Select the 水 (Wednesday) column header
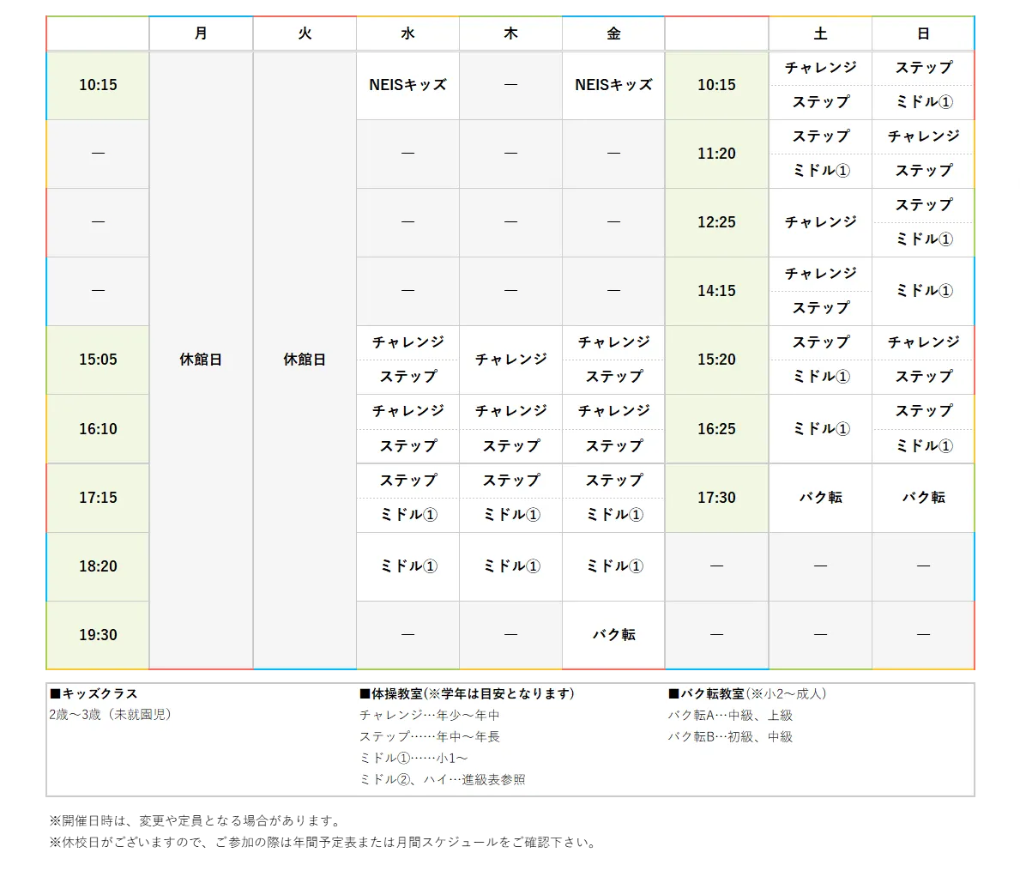 [407, 33]
